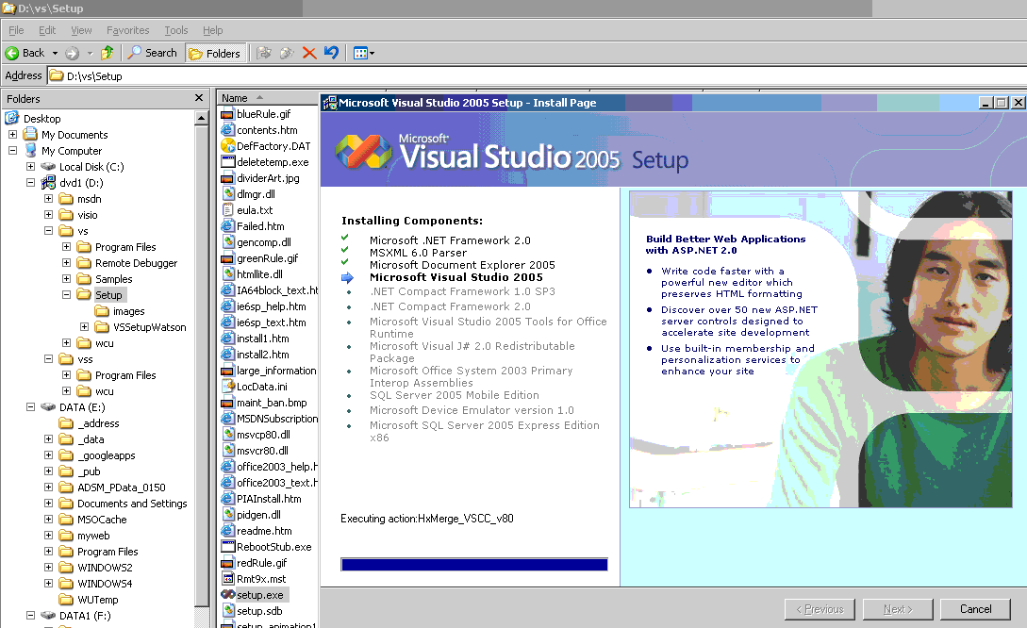Open the Tools menu
Screen dimensions: 1027x628
point(175,30)
